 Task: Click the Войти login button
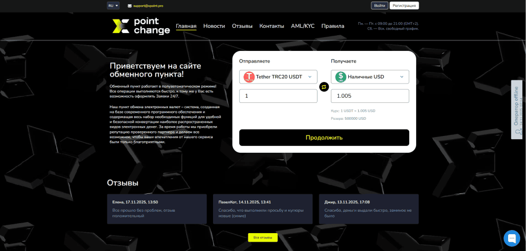379,6
